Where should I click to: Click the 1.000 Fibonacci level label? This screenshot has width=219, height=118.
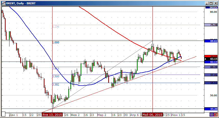coord(56,42)
